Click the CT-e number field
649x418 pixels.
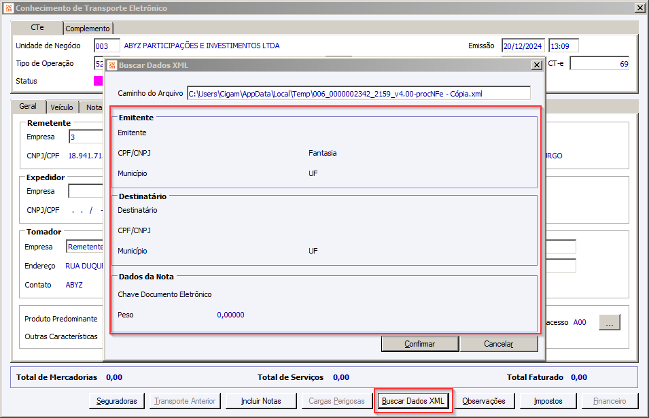point(599,64)
